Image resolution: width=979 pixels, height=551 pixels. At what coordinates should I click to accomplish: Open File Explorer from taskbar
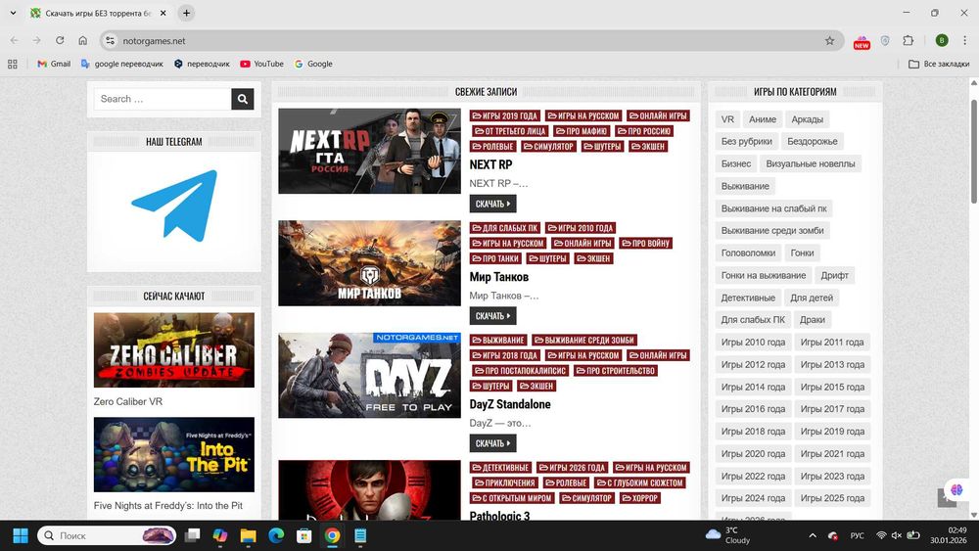coord(249,535)
